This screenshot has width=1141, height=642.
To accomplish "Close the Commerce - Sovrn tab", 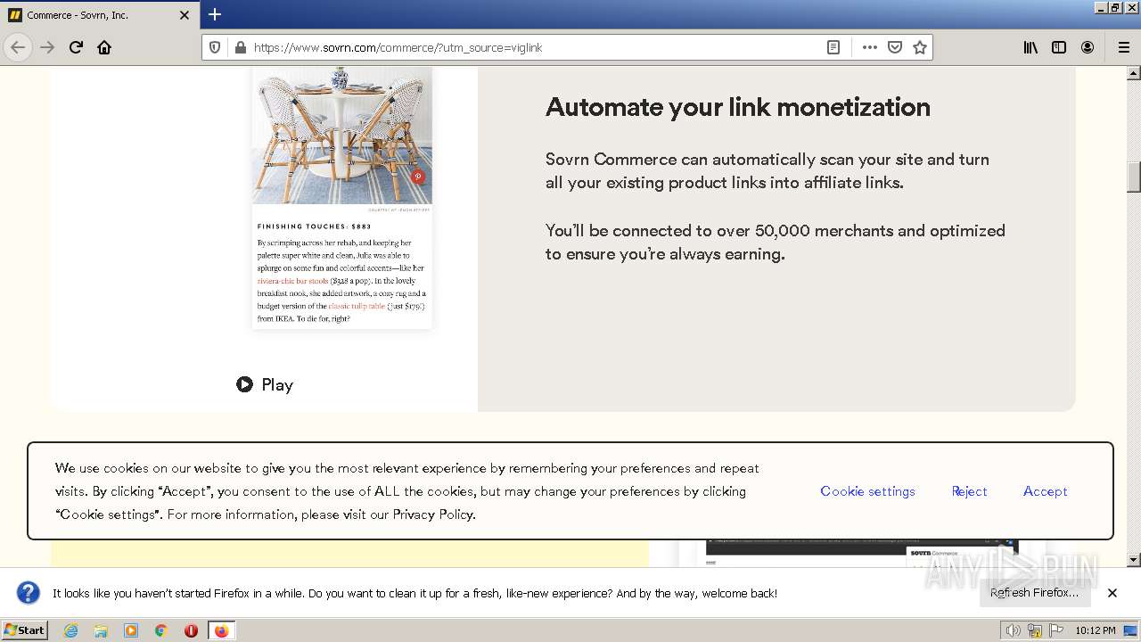I will point(185,15).
